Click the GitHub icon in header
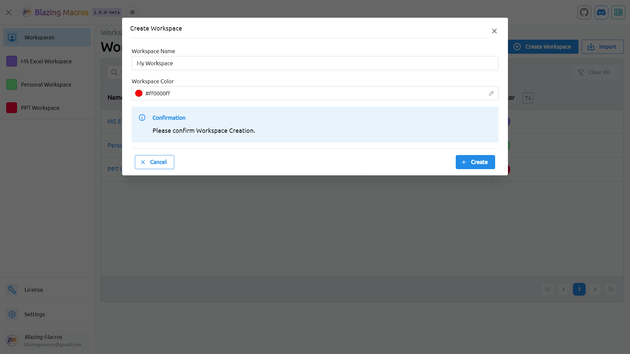This screenshot has width=630, height=354. tap(584, 12)
